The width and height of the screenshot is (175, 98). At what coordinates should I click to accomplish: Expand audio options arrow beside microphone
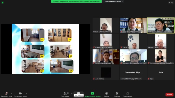(11, 93)
